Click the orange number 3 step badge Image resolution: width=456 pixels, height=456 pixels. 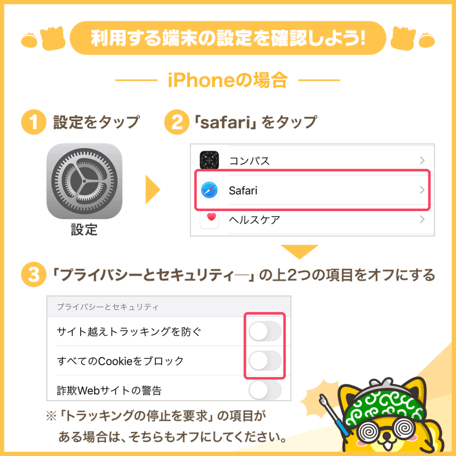pos(34,274)
